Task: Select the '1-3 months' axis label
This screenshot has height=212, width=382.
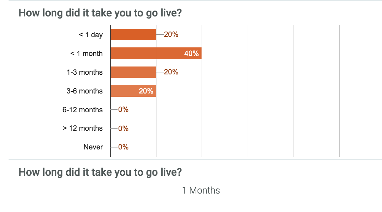Action: (84, 72)
